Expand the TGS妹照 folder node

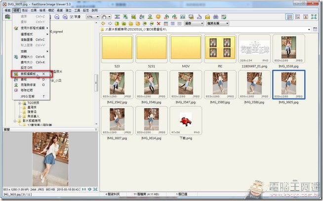point(20,103)
